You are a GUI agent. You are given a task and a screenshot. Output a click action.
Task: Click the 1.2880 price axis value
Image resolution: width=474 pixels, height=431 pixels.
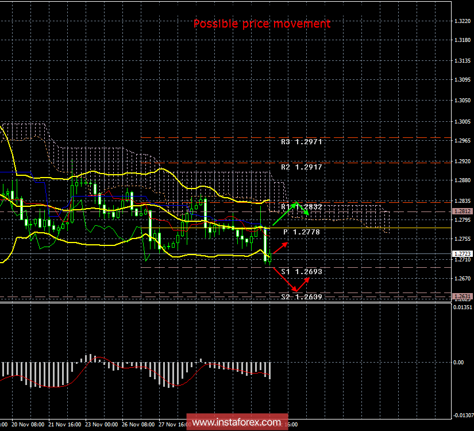[x=463, y=180]
